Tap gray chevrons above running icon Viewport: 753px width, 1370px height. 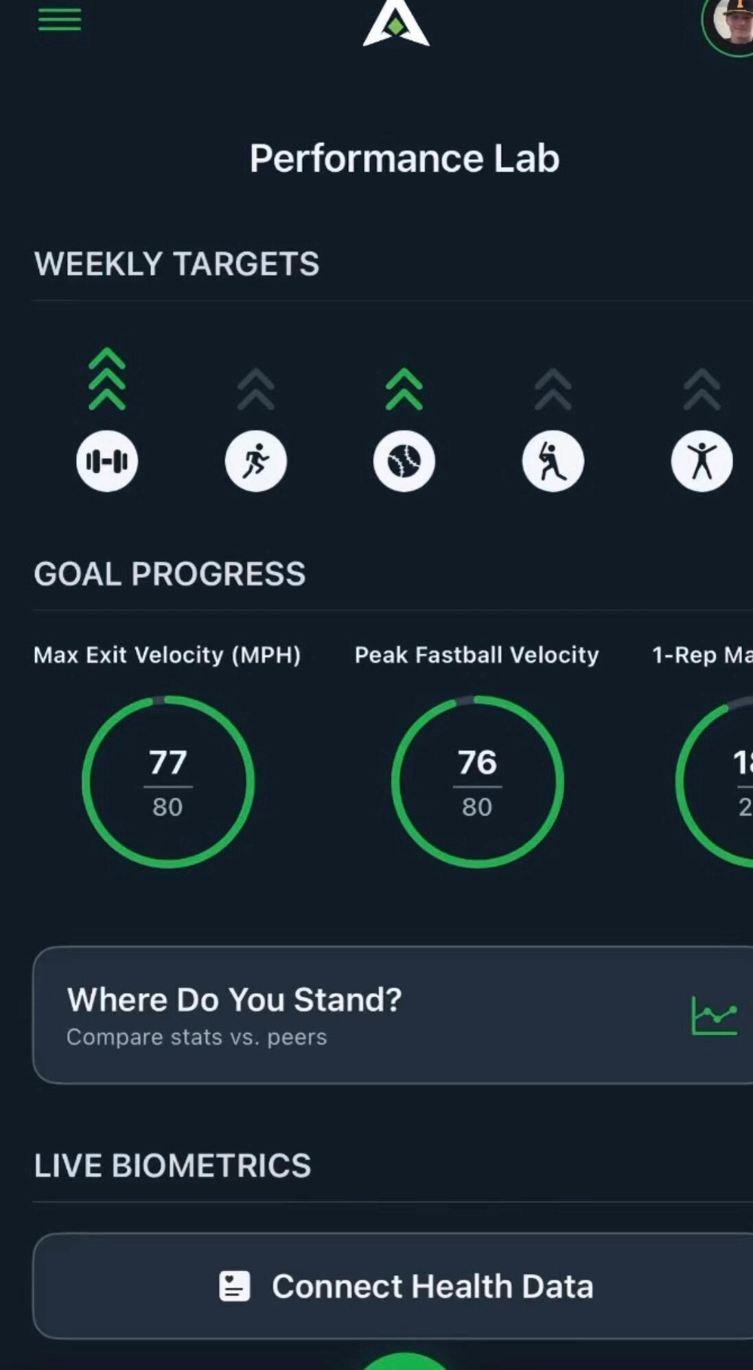point(256,389)
